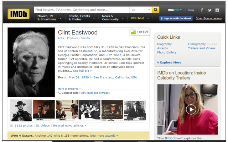Image resolution: width=228 pixels, height=142 pixels.
Task: Click the Won 4 Oscars text
Action: coord(22,136)
